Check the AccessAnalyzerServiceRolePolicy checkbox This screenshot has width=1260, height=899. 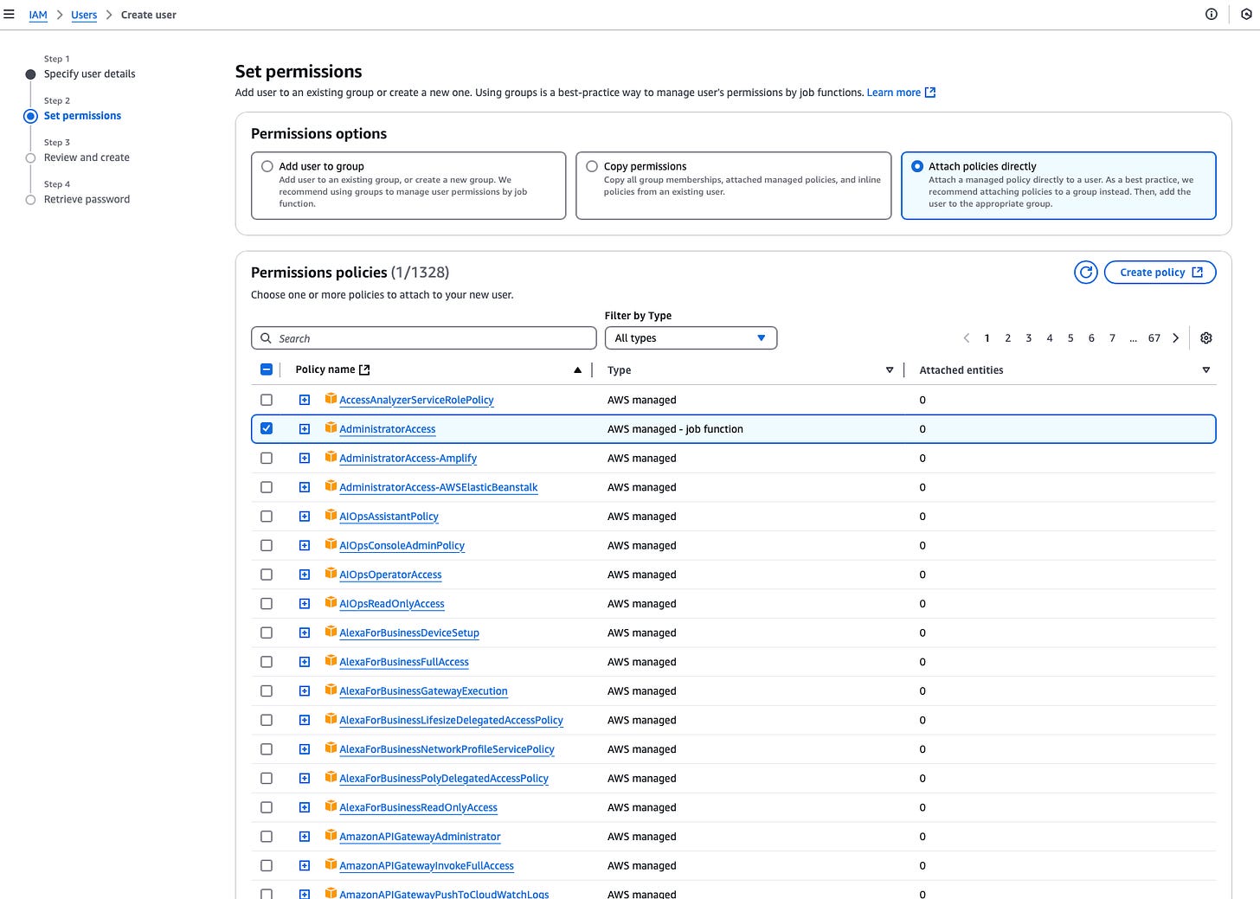[x=267, y=400]
